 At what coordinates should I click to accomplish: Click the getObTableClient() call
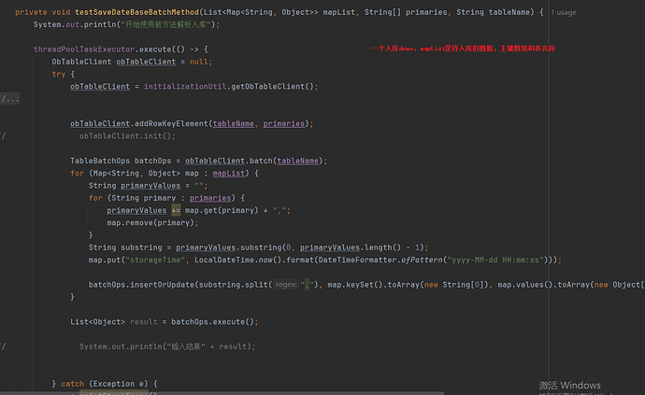272,86
